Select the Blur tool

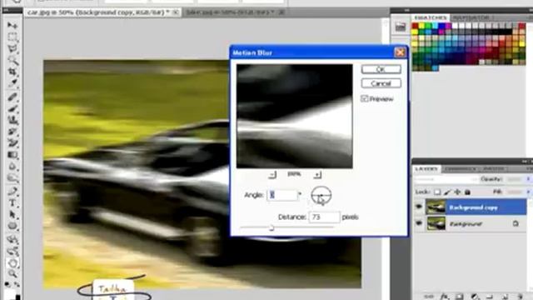(12, 167)
